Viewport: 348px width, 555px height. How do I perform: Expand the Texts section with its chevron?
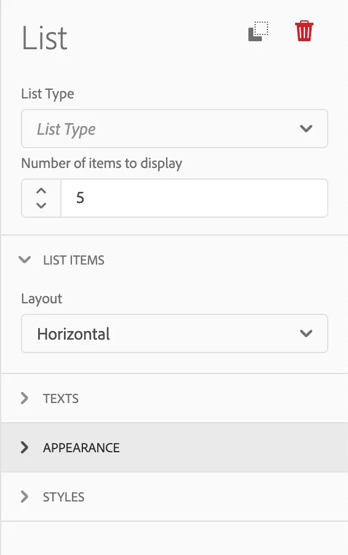(24, 398)
